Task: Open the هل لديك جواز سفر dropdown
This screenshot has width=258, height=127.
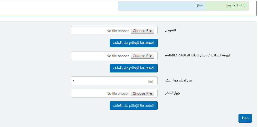Action: [x=114, y=81]
